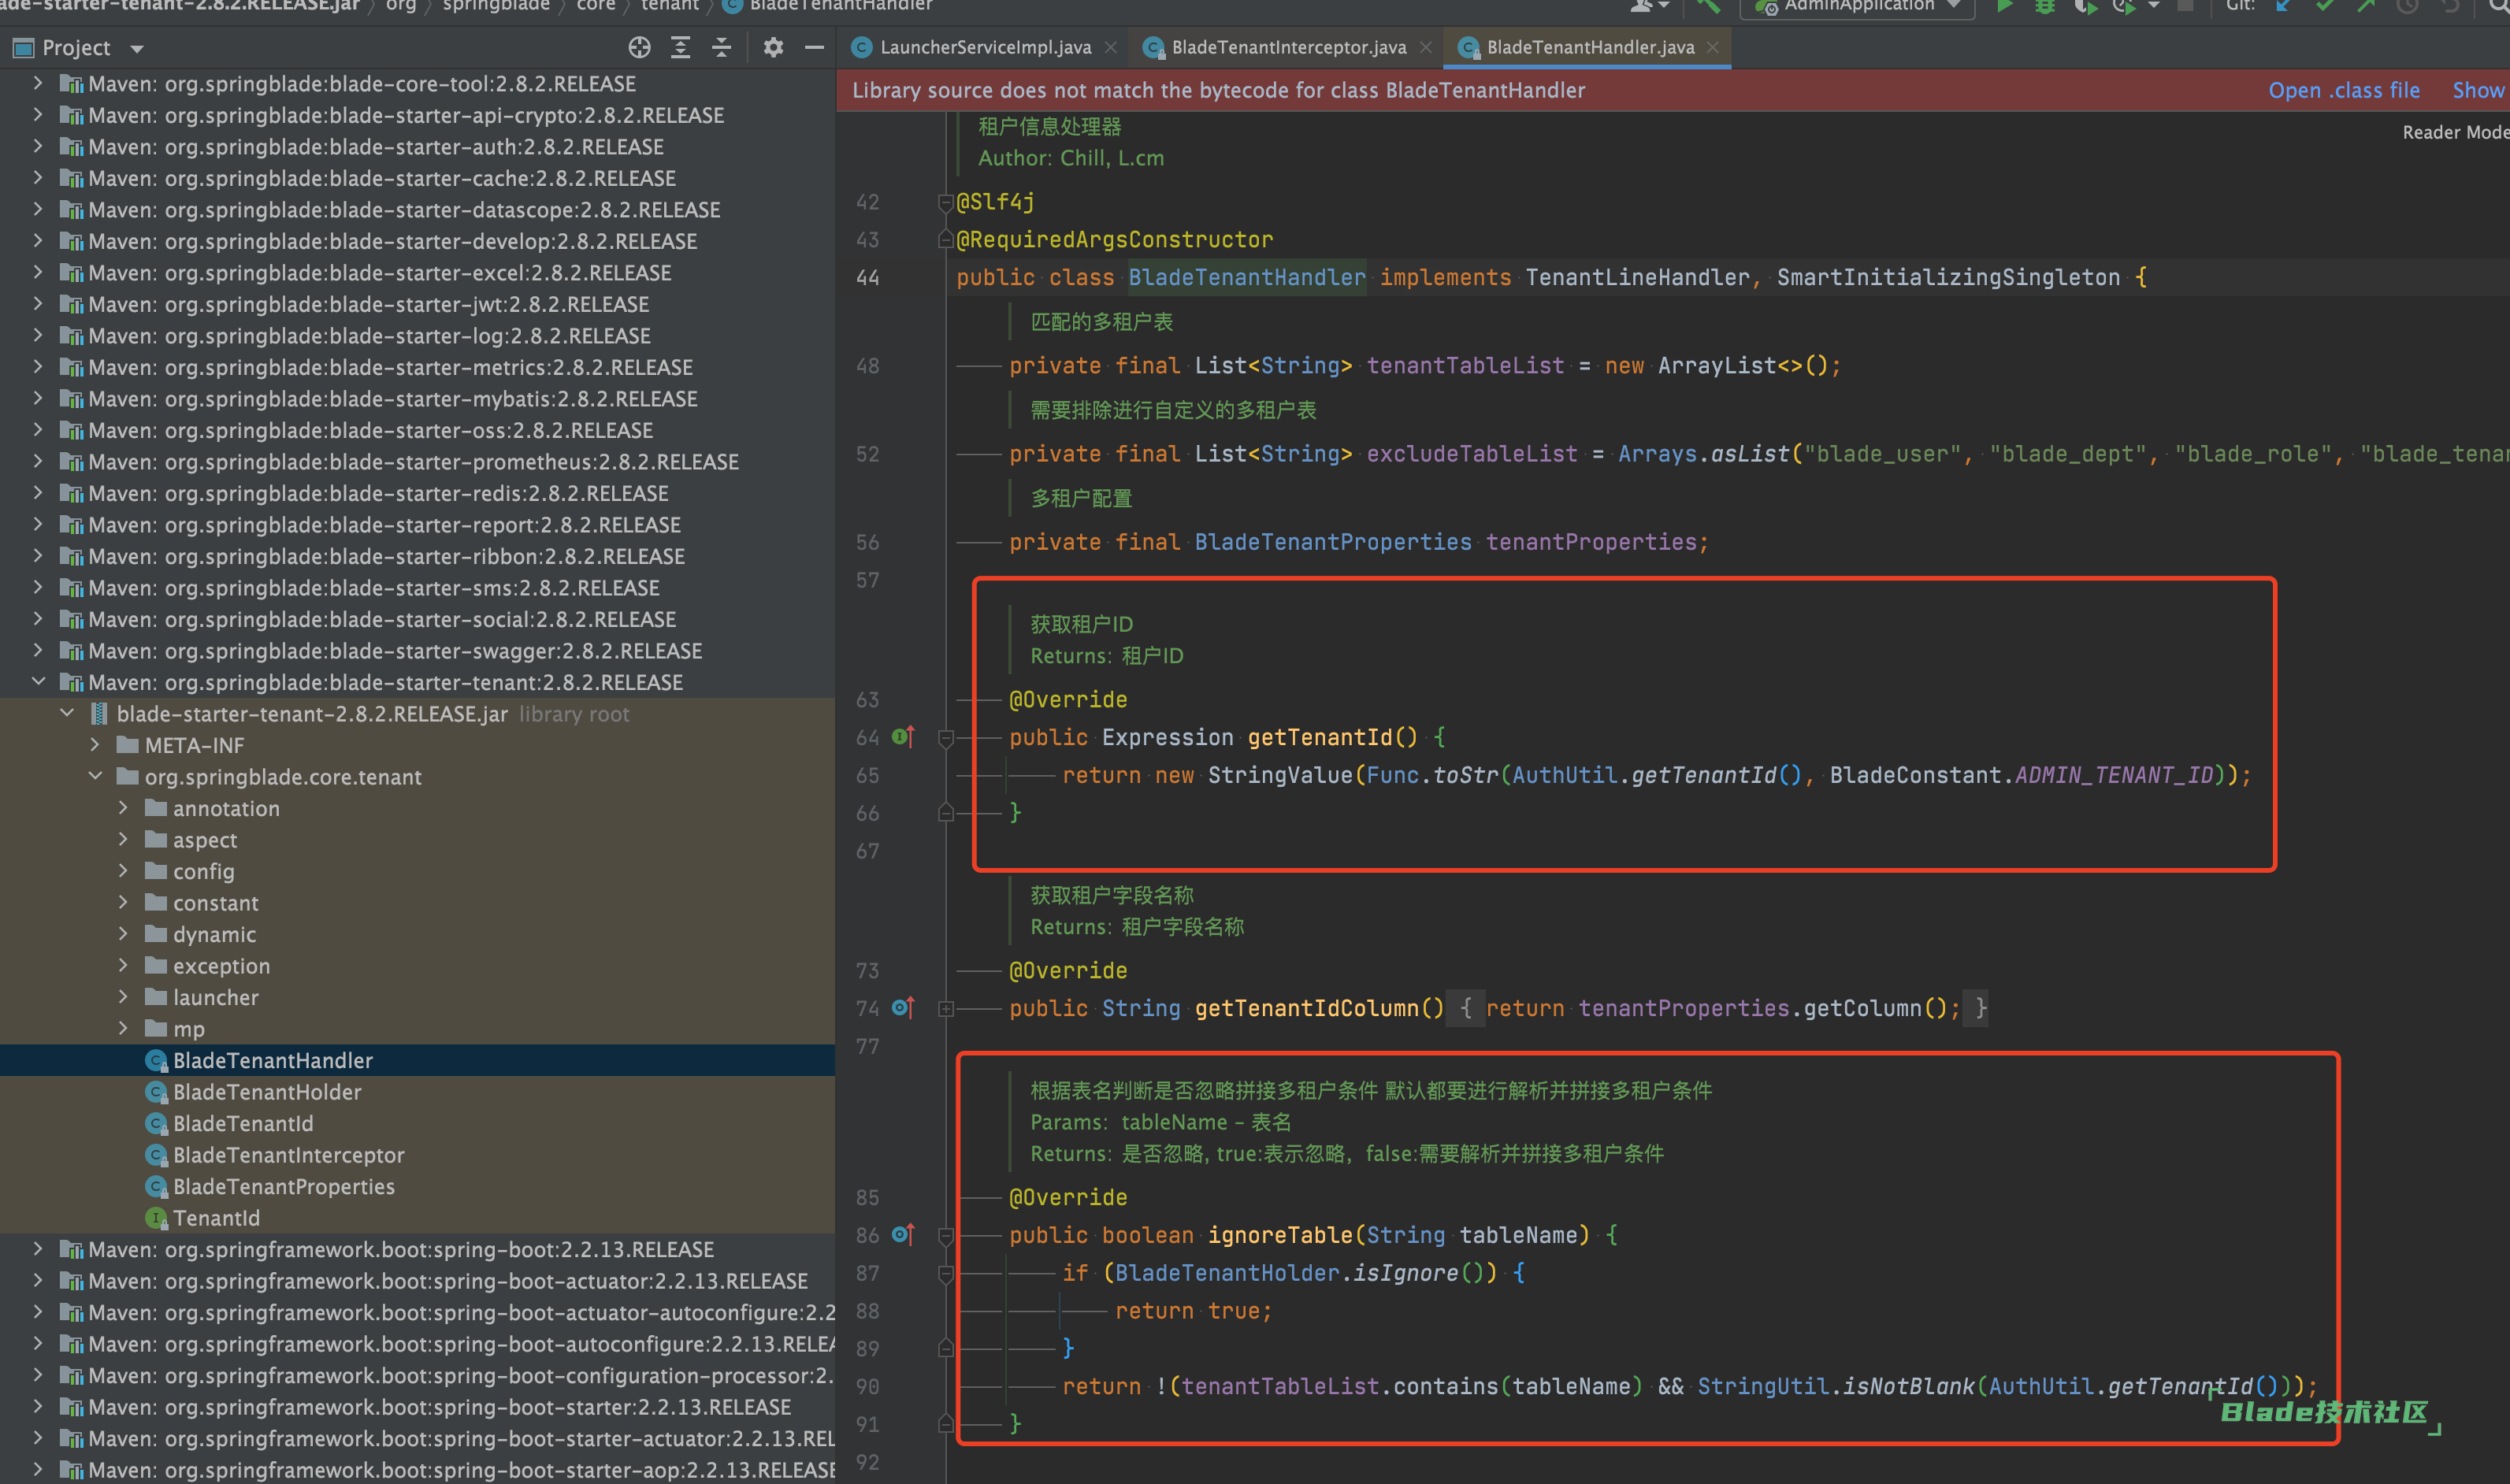The height and width of the screenshot is (1484, 2510).
Task: Fold the getTenantId method body
Action: coord(945,738)
